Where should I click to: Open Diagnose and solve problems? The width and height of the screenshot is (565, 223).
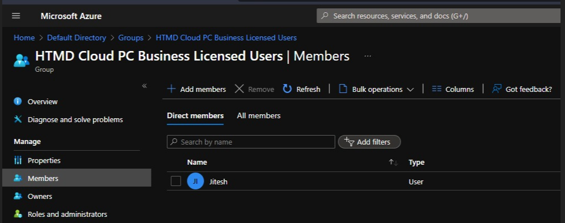(75, 119)
